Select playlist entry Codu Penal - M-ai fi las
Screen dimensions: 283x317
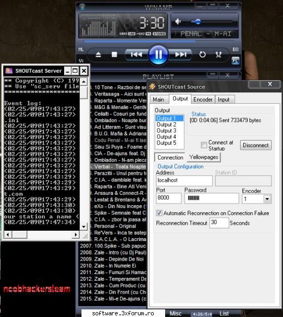pyautogui.click(x=118, y=140)
